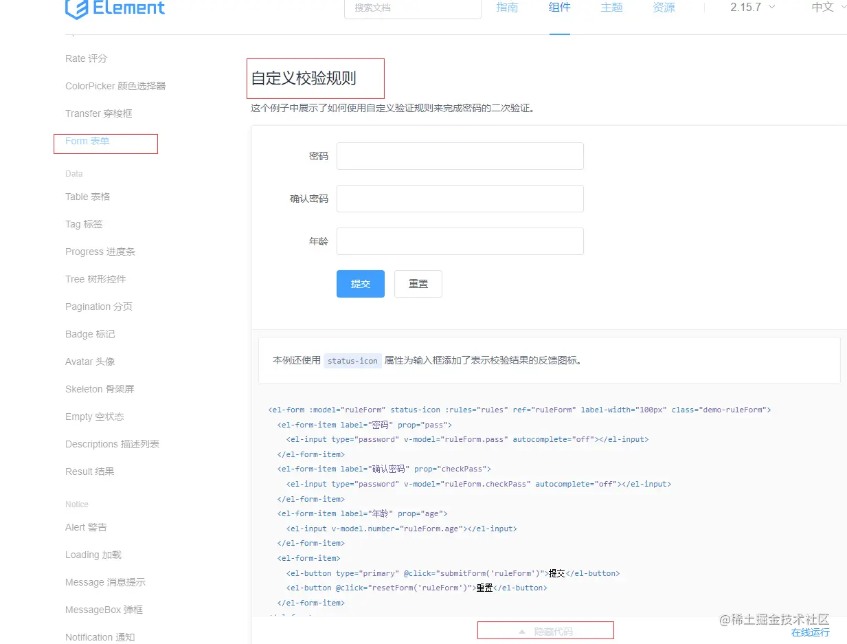Open Skeleton 骨架屏 in sidebar
The height and width of the screenshot is (644, 847).
(100, 389)
